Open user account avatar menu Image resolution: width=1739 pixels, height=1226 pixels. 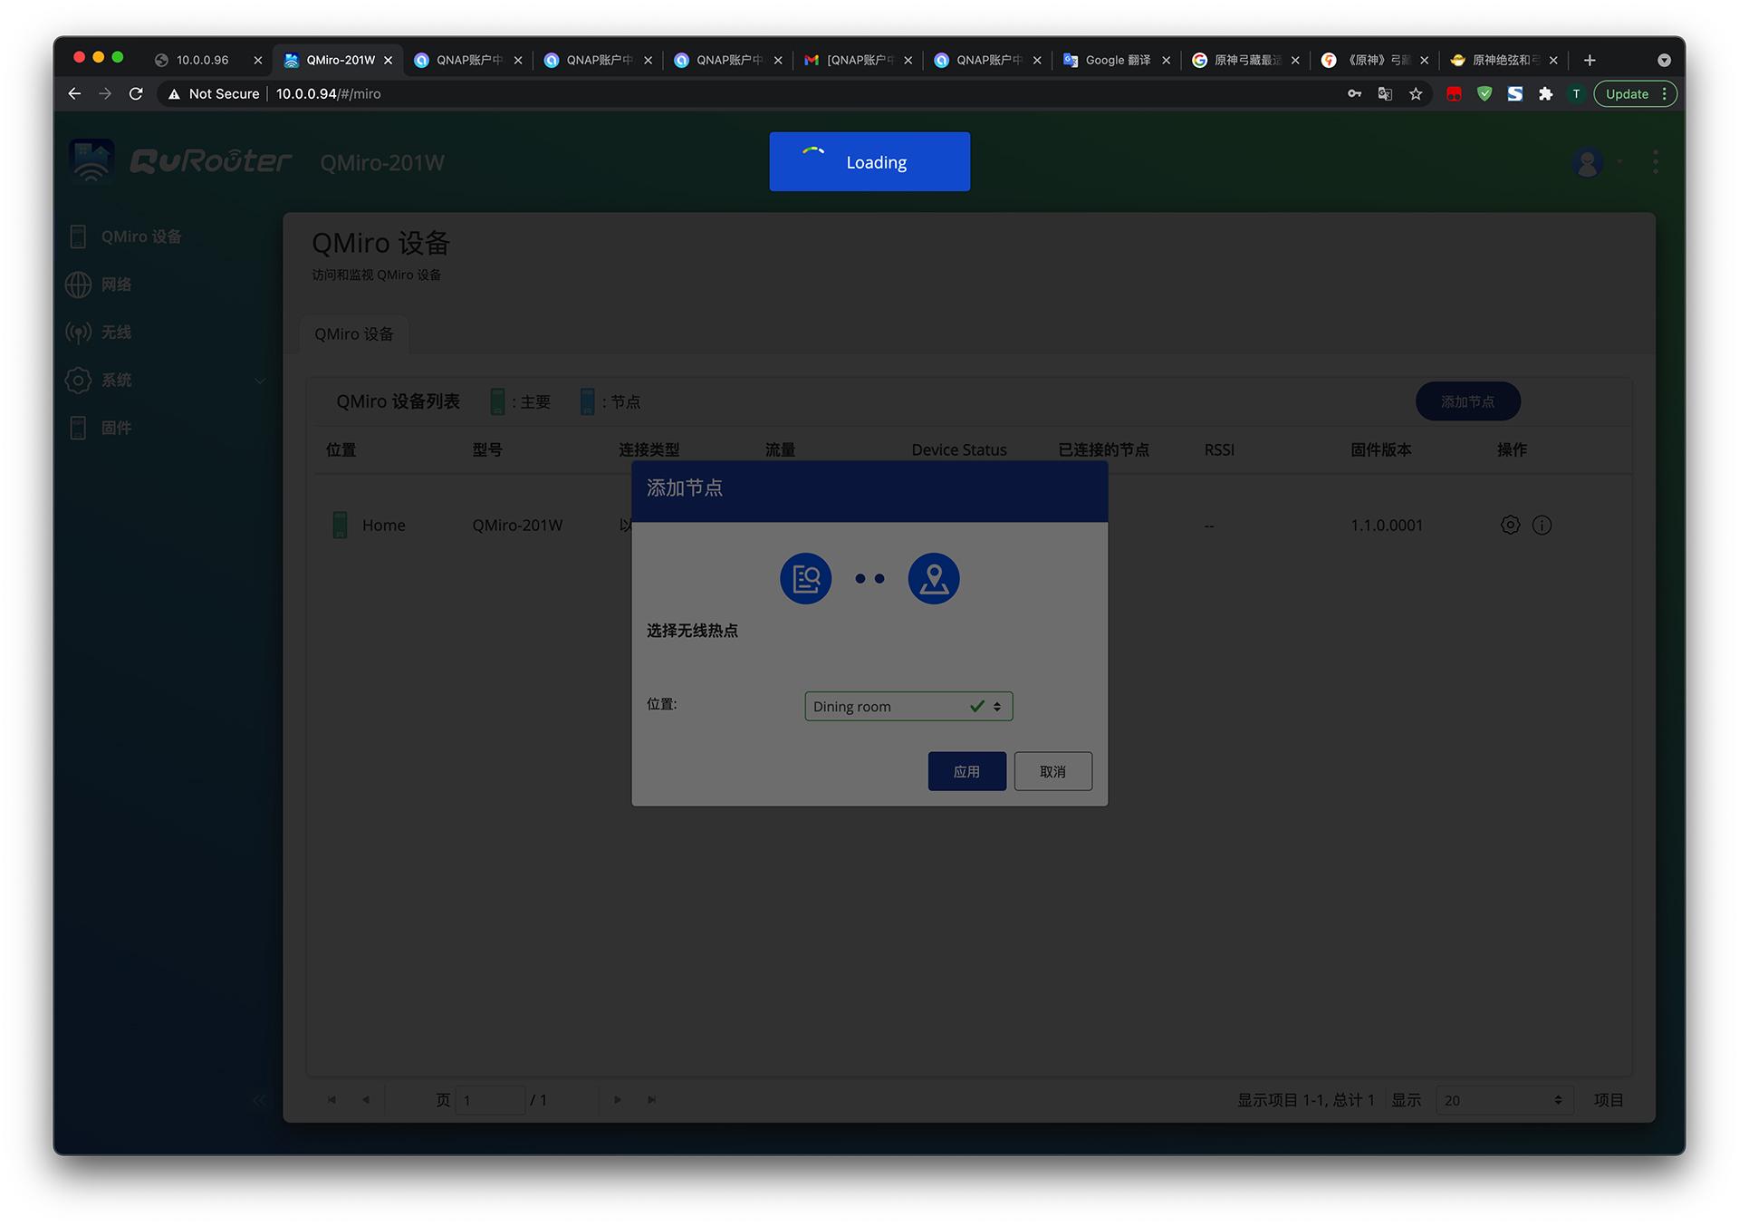point(1587,162)
